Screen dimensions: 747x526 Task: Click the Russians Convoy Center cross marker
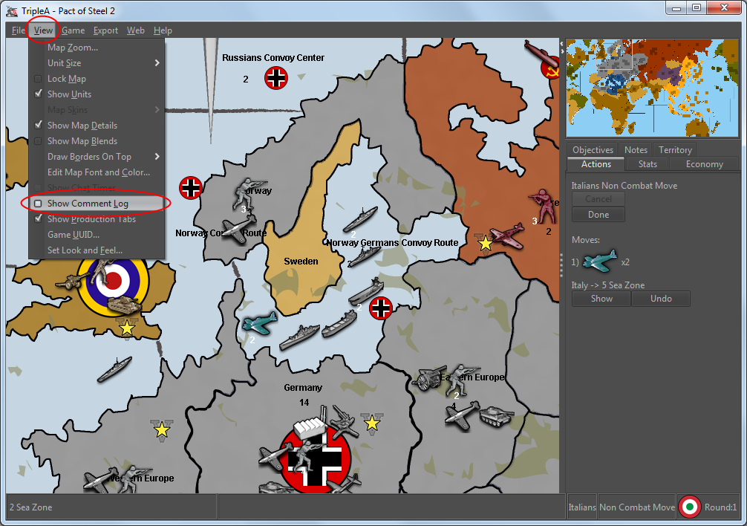276,78
